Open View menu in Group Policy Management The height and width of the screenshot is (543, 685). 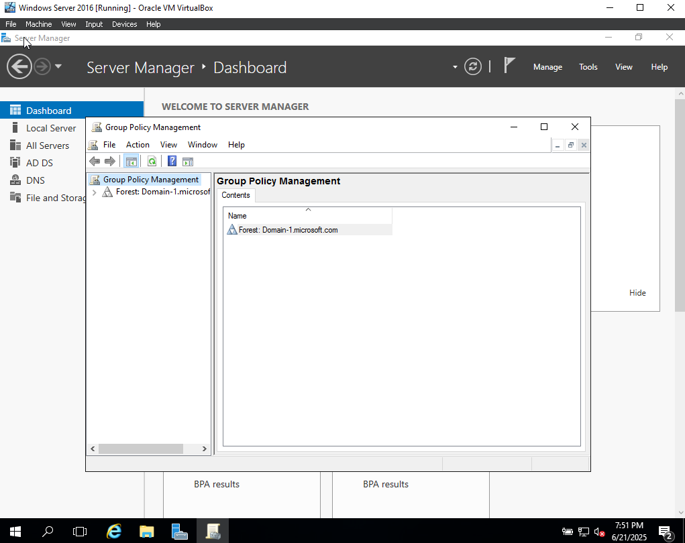pos(168,145)
